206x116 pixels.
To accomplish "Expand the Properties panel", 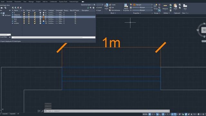I will click(137, 13).
